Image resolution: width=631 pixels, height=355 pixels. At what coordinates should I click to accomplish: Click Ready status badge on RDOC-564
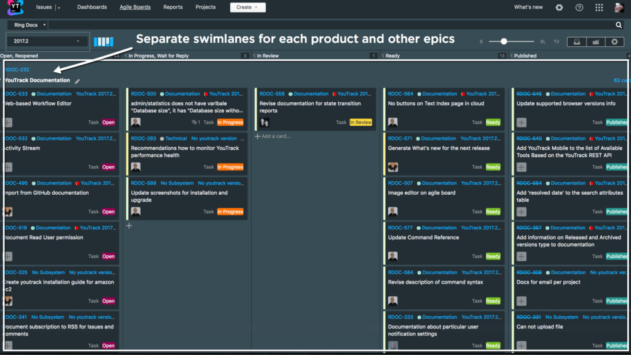[493, 122]
